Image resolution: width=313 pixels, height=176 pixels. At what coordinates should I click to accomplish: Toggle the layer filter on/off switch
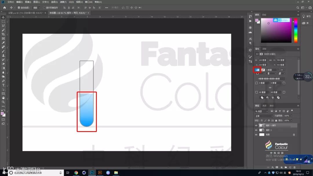[x=292, y=110]
